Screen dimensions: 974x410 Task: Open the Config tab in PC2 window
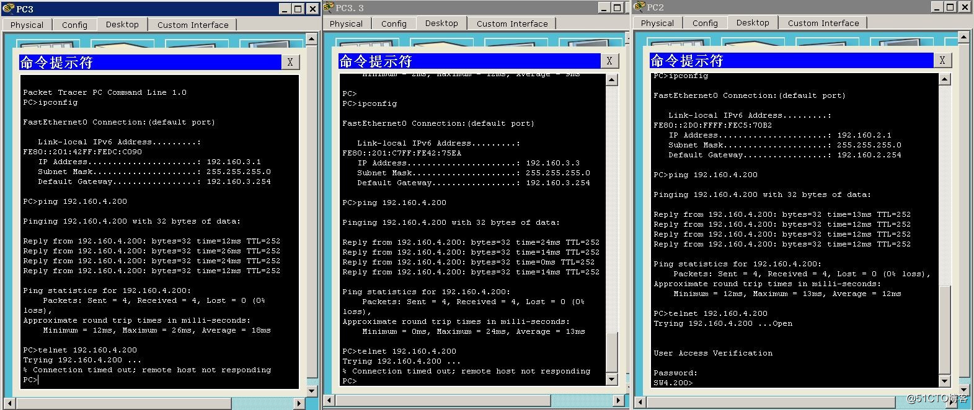click(705, 23)
